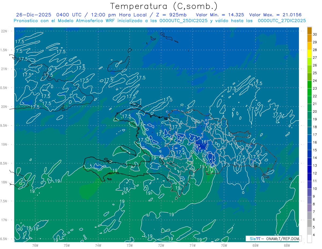
Task: Click the "76W" longitude label
Action: (35, 245)
